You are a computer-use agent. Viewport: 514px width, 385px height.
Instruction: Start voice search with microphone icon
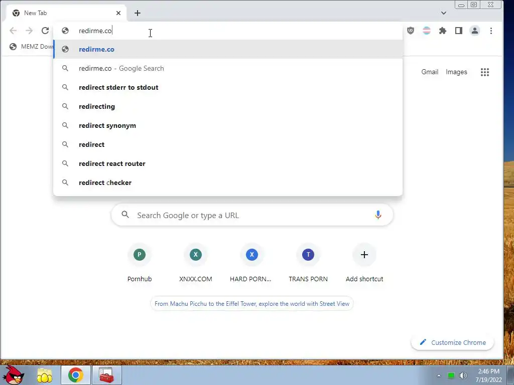[378, 215]
